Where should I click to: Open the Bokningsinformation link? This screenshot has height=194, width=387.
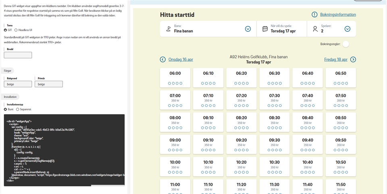(x=338, y=14)
